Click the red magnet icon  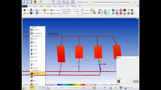(99, 13)
